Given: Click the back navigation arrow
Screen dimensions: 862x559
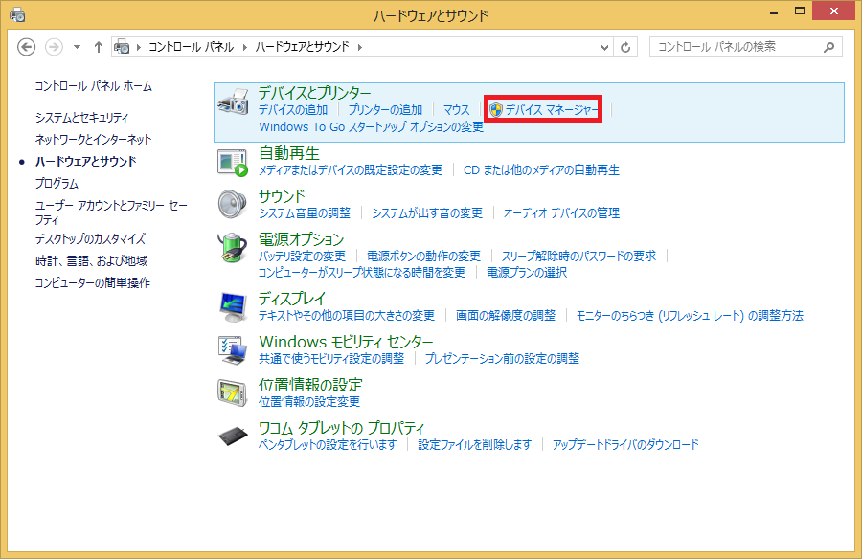Looking at the screenshot, I should [27, 47].
